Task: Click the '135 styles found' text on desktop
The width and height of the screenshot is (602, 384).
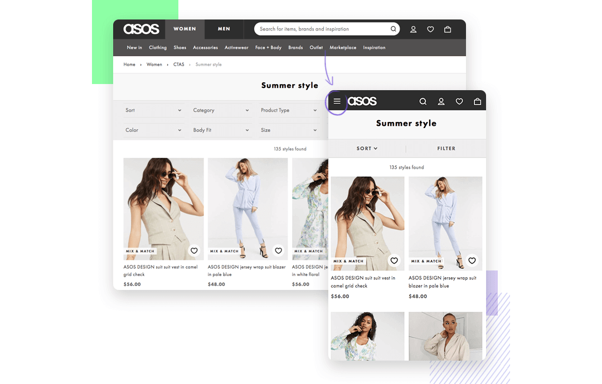Action: pyautogui.click(x=290, y=149)
